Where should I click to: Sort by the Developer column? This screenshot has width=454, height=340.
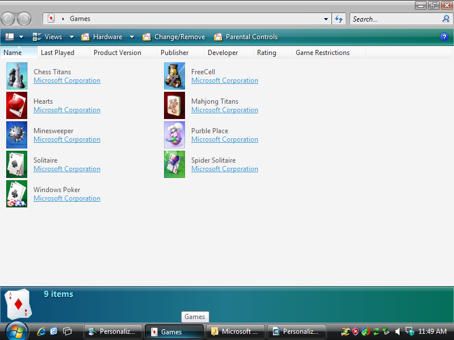point(230,53)
